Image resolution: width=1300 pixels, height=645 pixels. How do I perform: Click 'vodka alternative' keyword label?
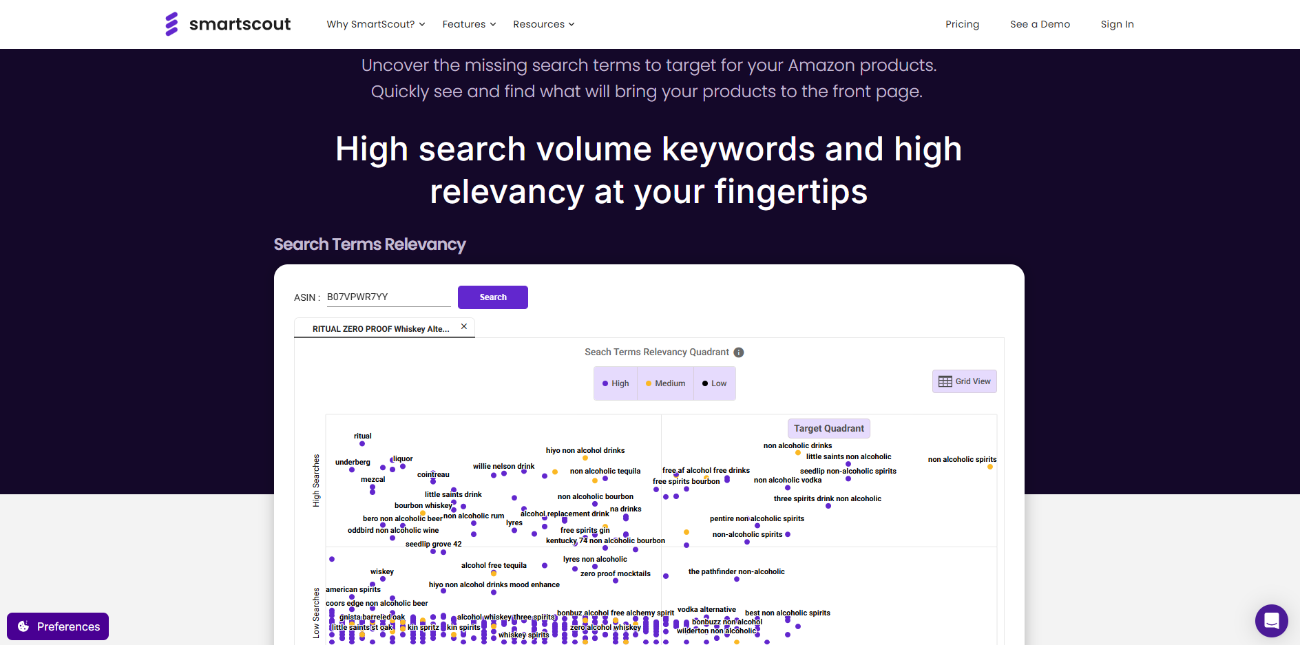[x=706, y=609]
